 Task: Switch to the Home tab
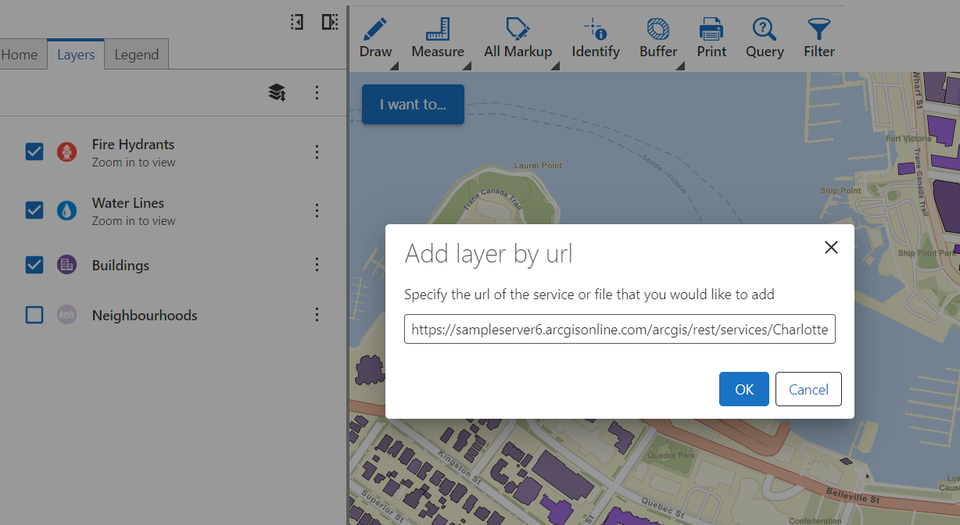click(x=20, y=55)
